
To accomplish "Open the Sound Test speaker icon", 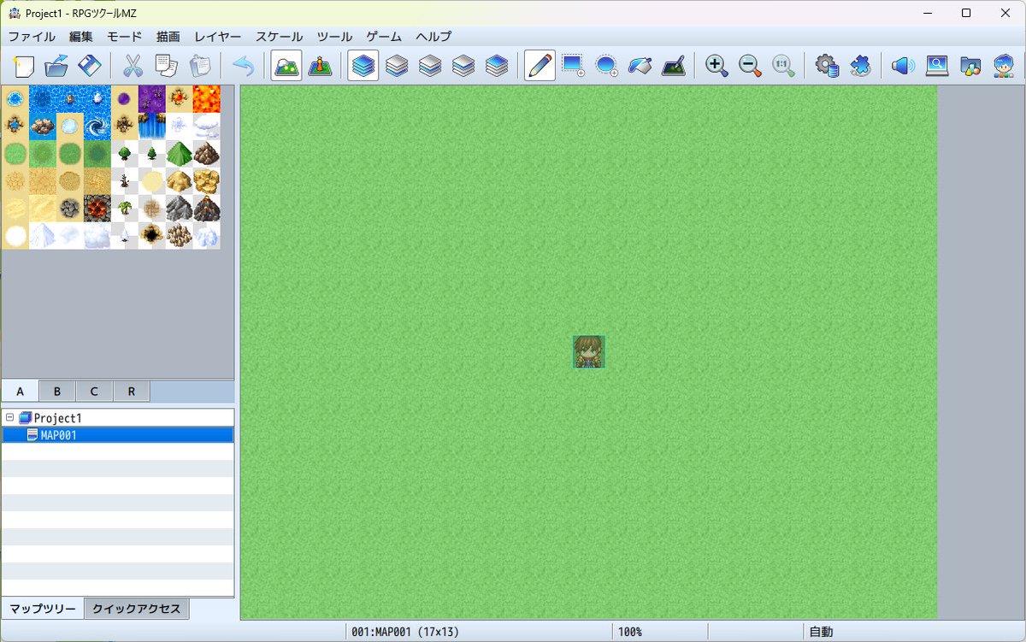I will 904,66.
